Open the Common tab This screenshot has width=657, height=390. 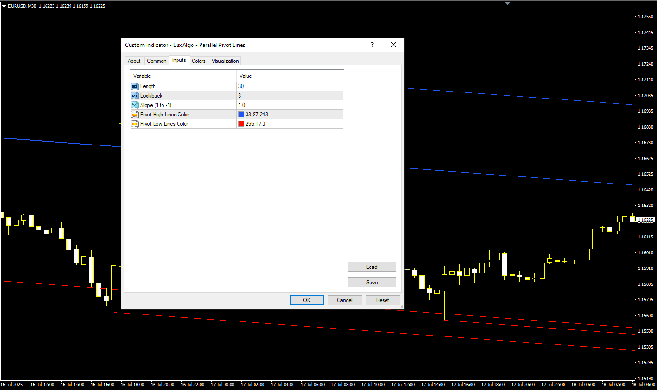pos(157,61)
